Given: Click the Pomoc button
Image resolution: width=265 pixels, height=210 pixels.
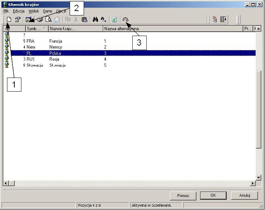Looking at the screenshot, I should [x=183, y=196].
